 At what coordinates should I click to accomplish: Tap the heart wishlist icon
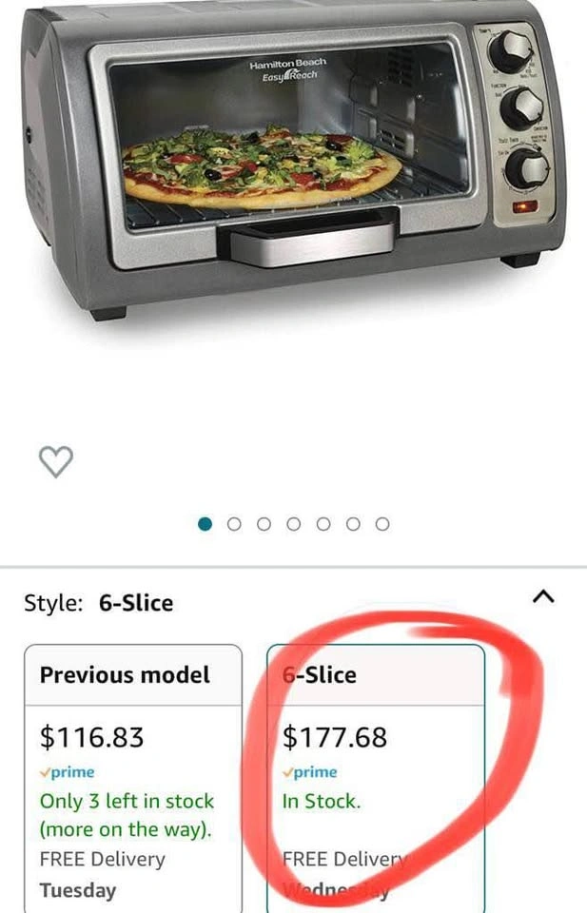click(56, 462)
